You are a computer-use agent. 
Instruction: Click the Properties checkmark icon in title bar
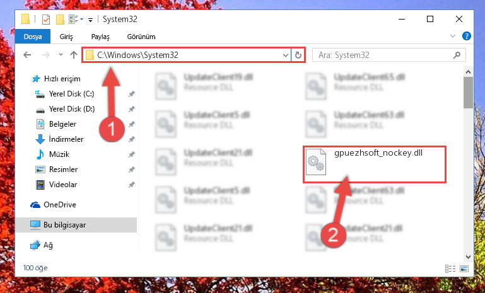tap(46, 20)
